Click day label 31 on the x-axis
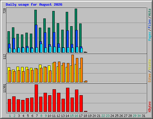Image resolution: width=153 pixels, height=119 pixels. (x=143, y=116)
